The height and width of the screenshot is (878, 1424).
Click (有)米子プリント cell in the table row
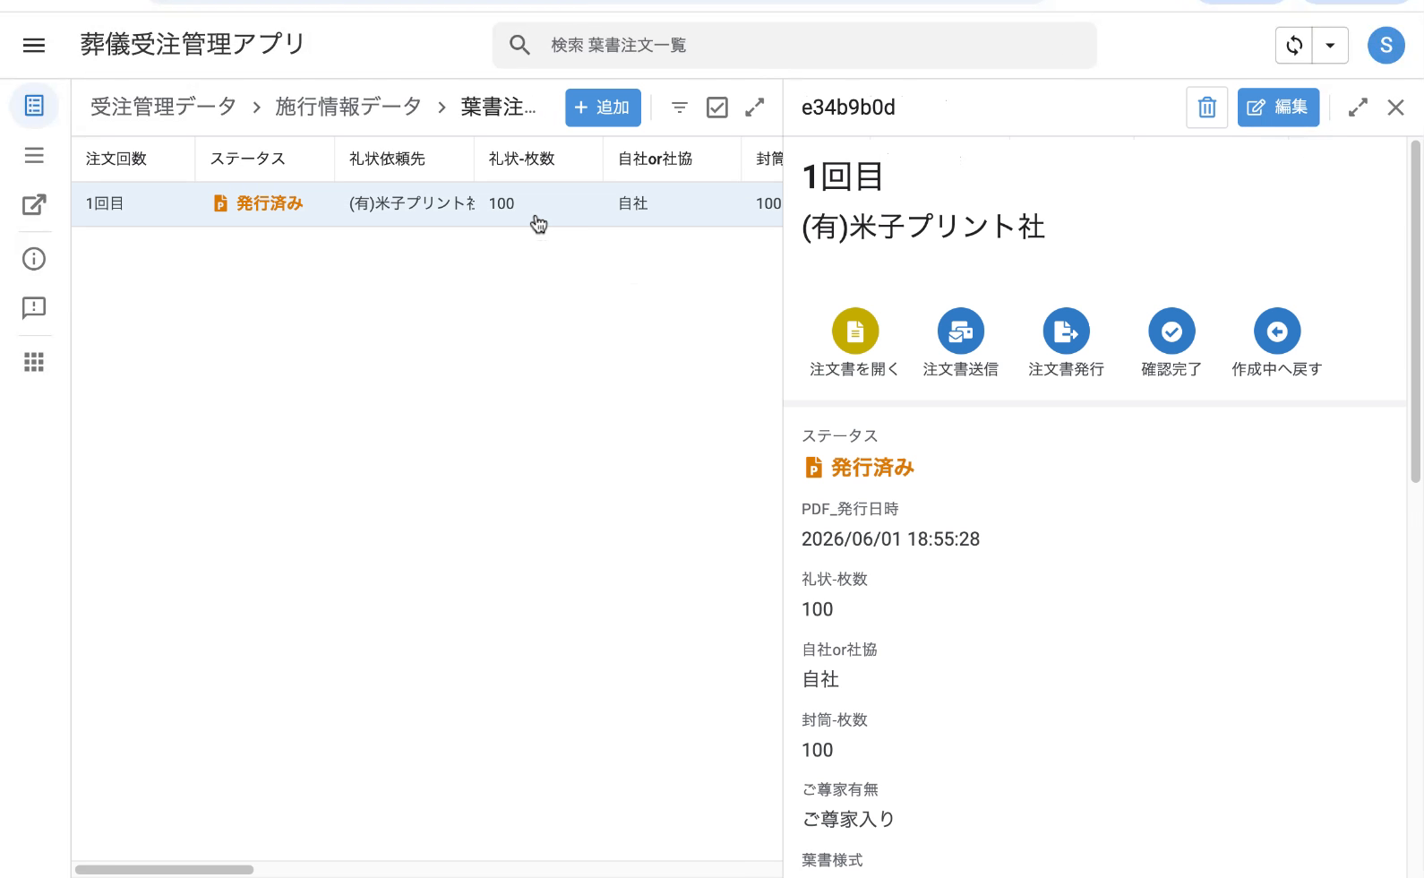[x=411, y=203]
